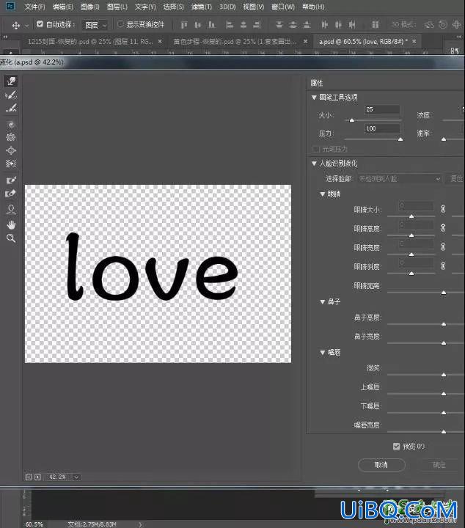The height and width of the screenshot is (528, 465).
Task: Click the 确定 button
Action: coord(439,465)
